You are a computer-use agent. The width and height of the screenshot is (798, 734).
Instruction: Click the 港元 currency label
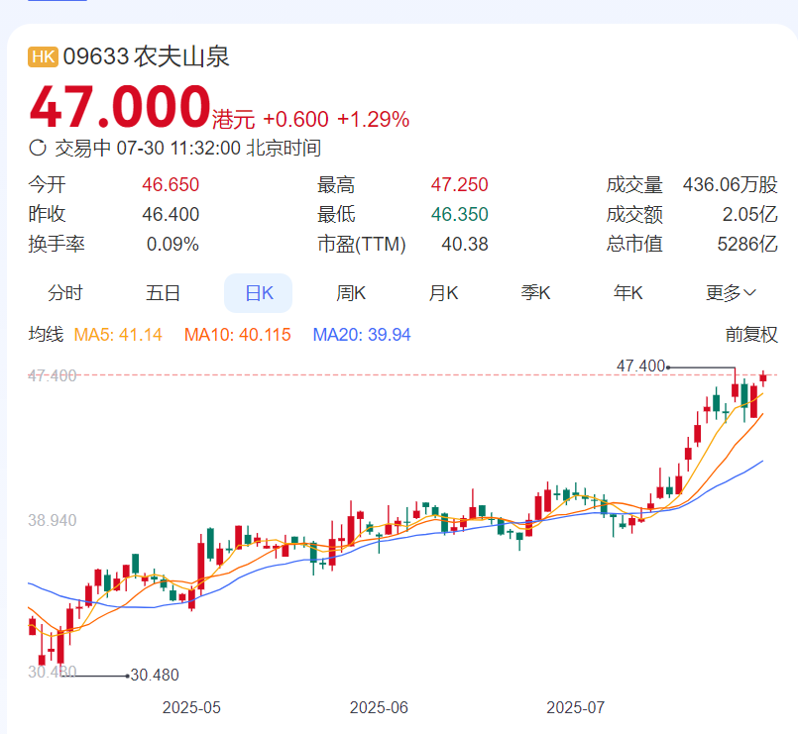pos(233,120)
